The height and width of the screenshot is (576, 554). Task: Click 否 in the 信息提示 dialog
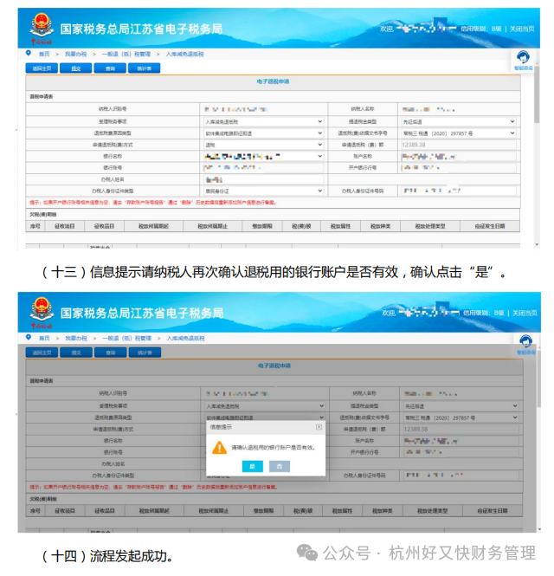[x=280, y=466]
